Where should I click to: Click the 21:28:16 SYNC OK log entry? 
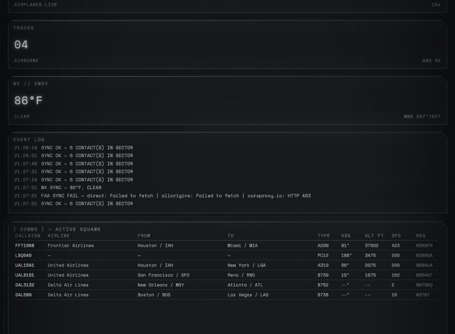[x=73, y=148]
